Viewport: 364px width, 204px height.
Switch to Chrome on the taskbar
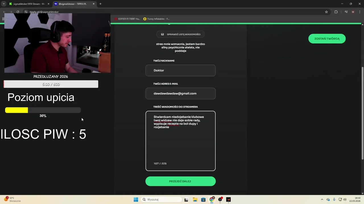(212, 199)
